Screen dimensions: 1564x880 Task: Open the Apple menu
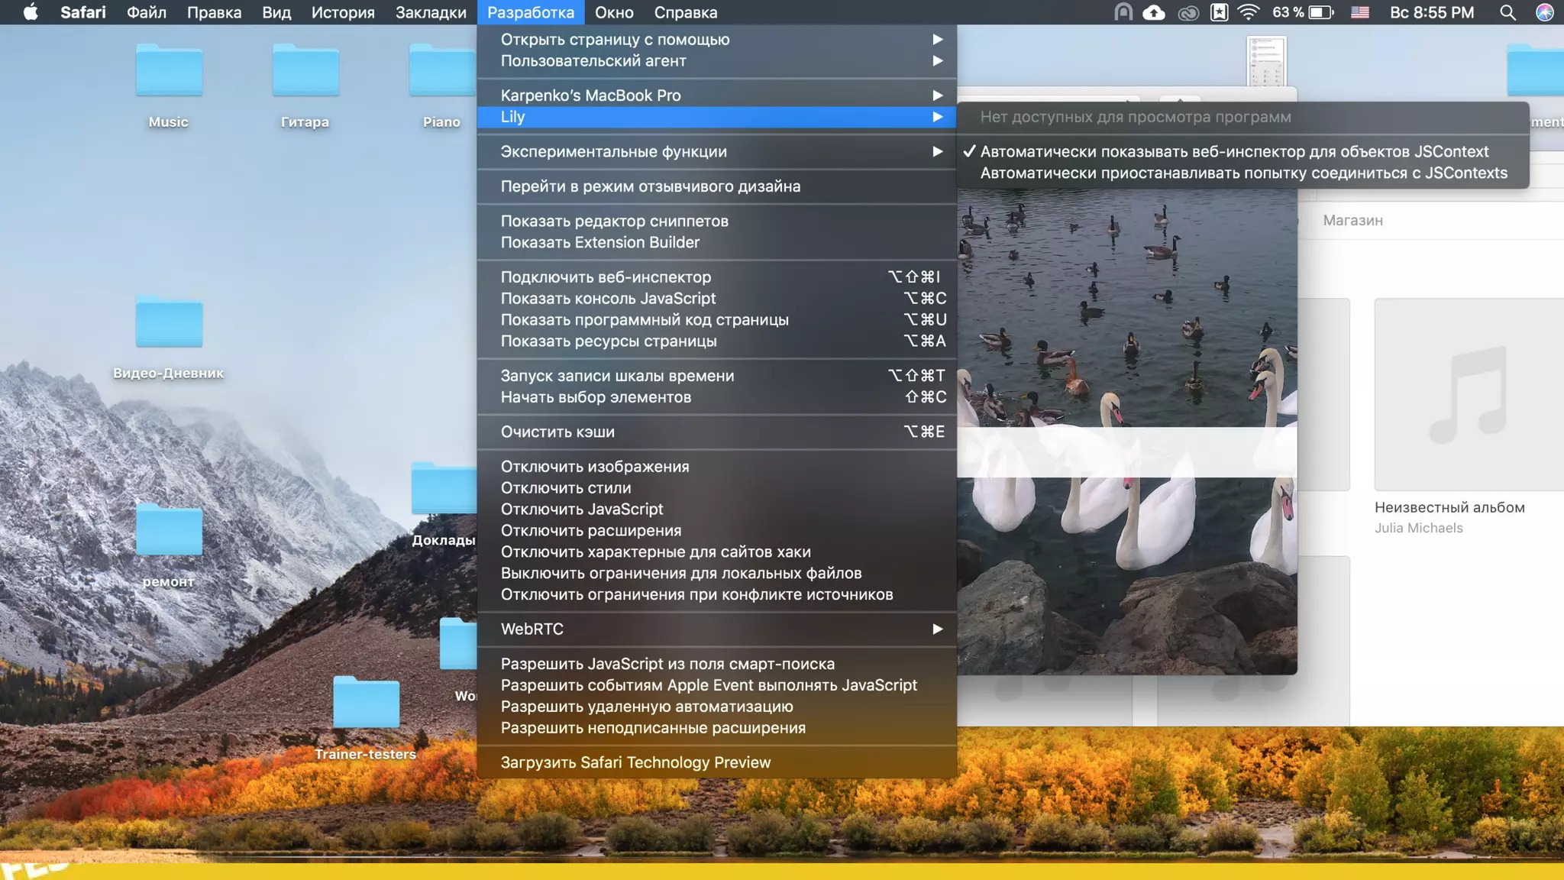point(31,12)
